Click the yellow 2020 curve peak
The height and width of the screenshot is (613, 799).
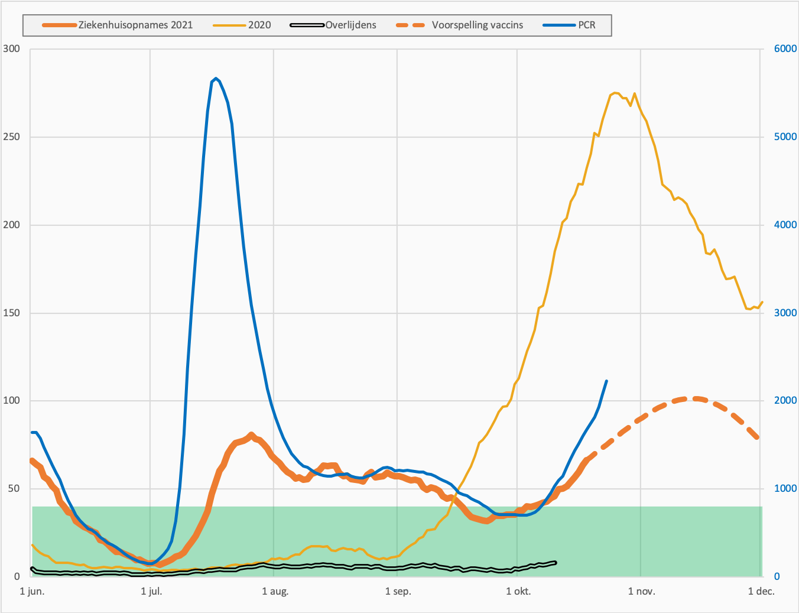click(x=615, y=93)
